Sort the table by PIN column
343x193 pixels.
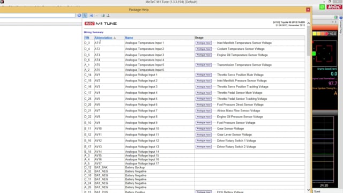[87, 38]
